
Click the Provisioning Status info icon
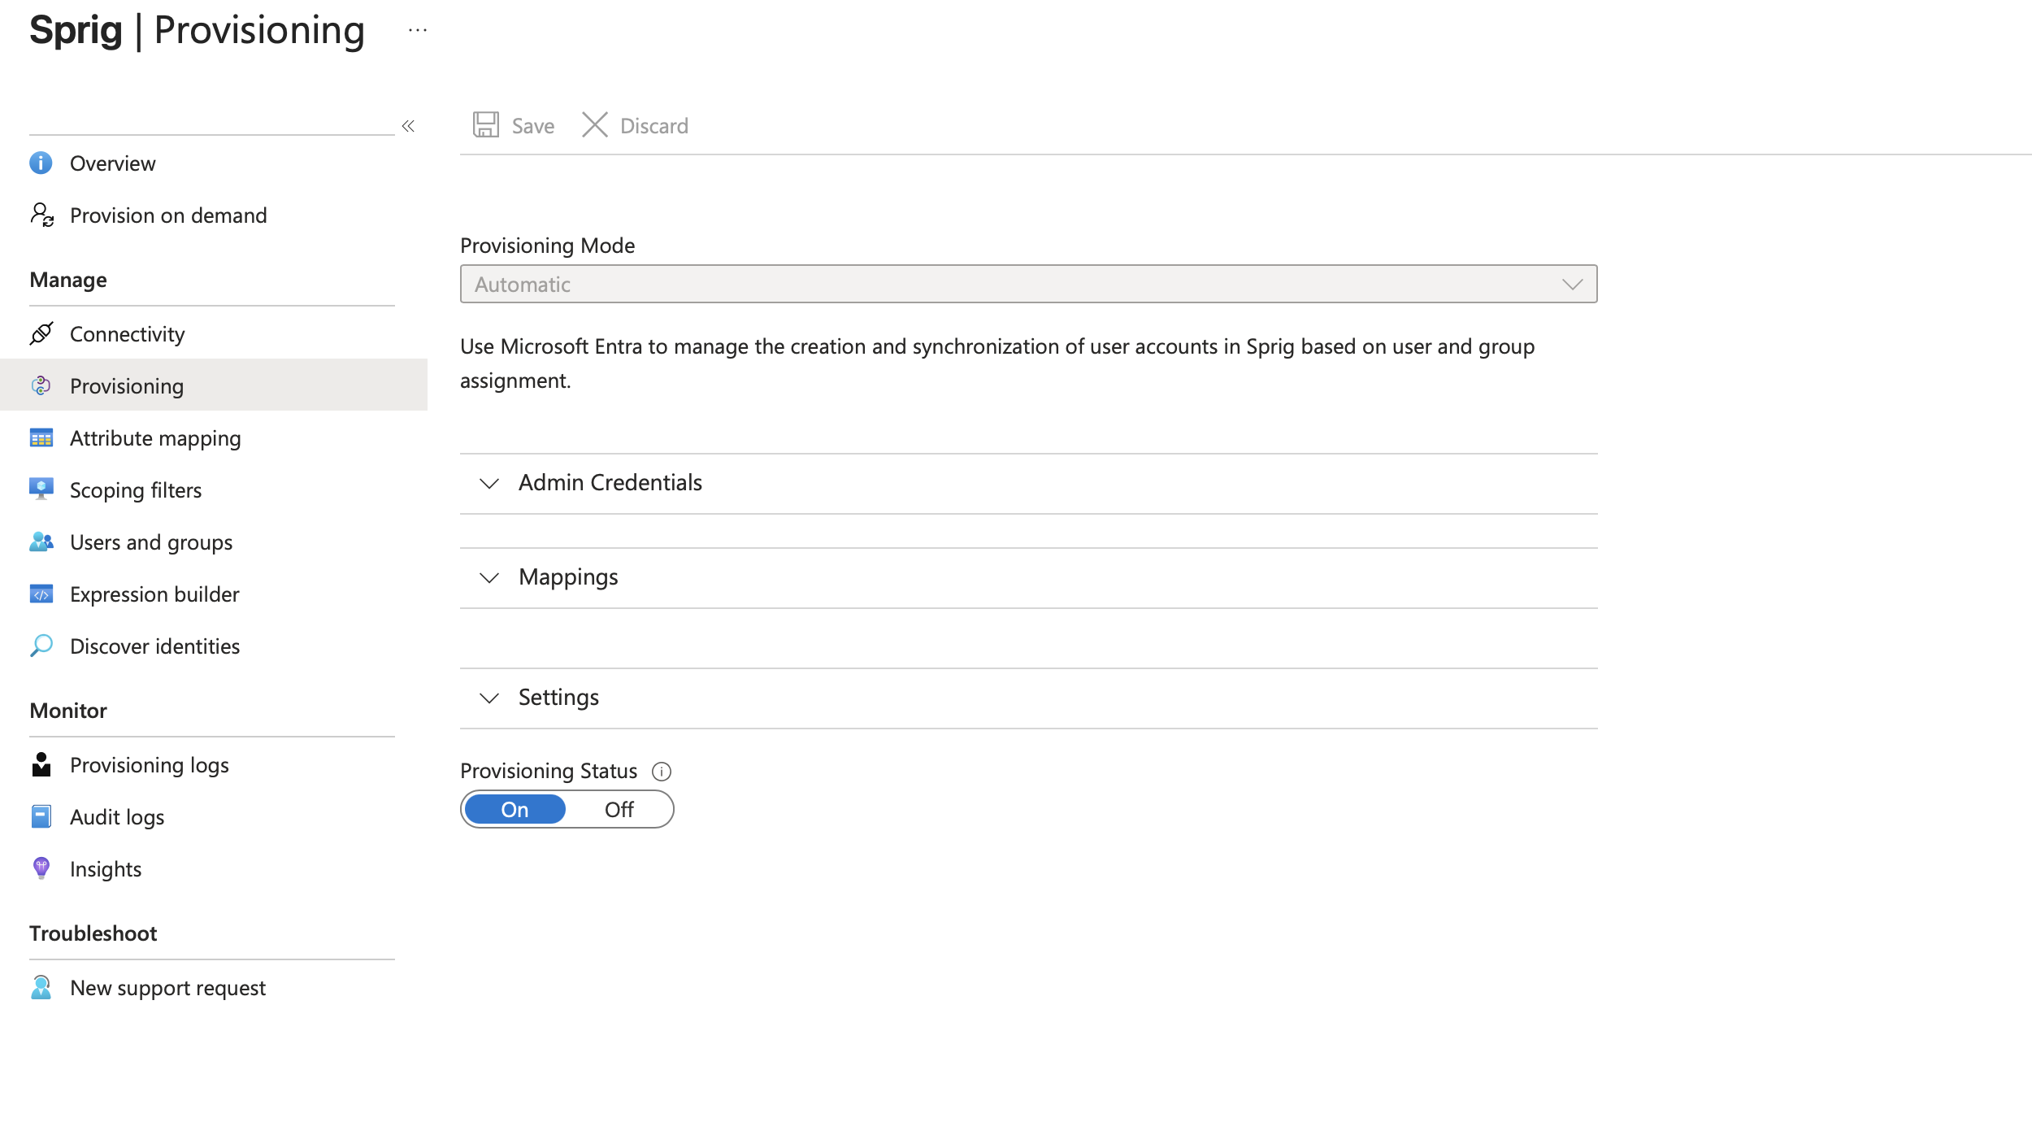point(662,771)
